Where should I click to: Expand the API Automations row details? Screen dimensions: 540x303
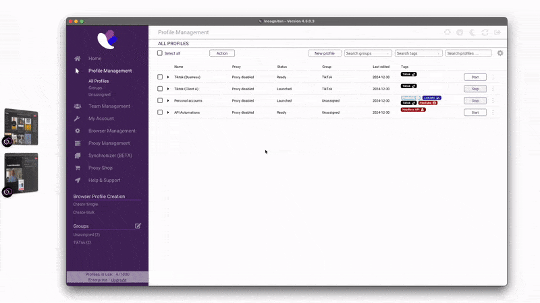168,112
